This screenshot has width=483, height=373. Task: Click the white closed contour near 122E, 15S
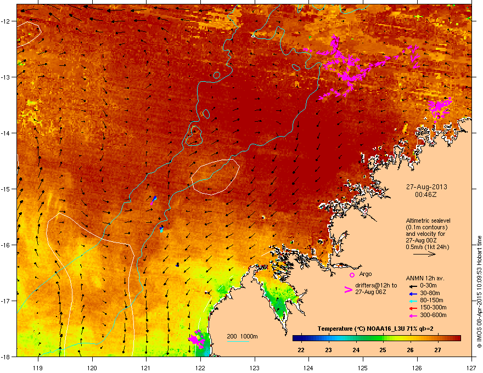pyautogui.click(x=215, y=177)
